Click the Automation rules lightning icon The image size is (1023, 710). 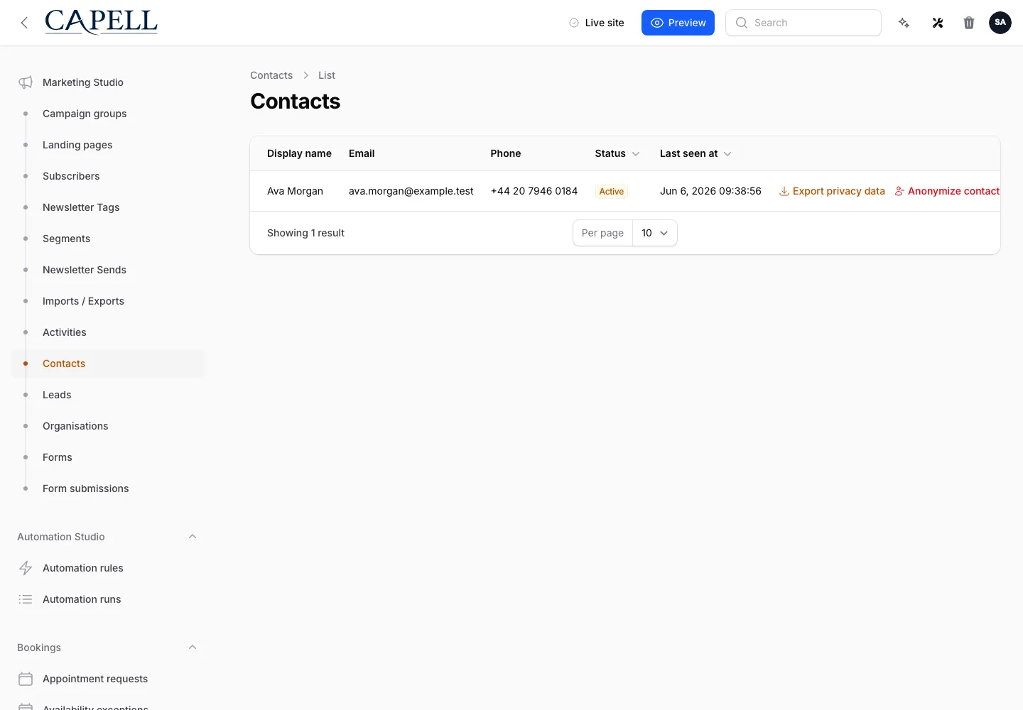click(26, 568)
